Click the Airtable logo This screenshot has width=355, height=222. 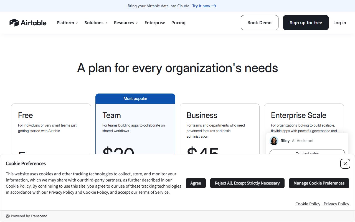coord(28,22)
